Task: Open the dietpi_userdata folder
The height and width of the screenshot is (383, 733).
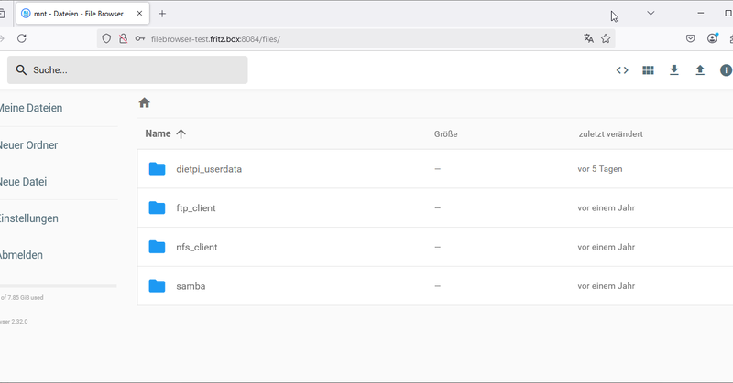Action: pos(209,169)
